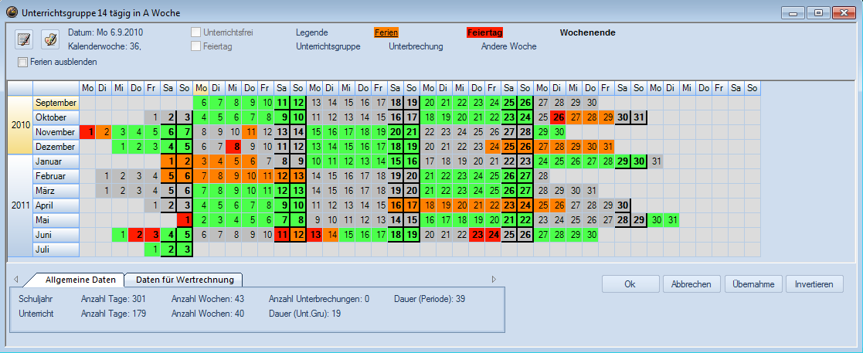This screenshot has height=353, width=863.
Task: Select the Januar month row header
Action: [56, 161]
